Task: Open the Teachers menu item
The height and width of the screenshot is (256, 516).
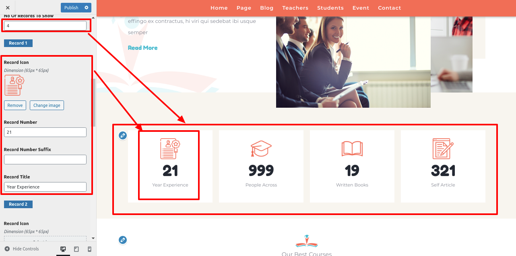Action: [x=295, y=8]
